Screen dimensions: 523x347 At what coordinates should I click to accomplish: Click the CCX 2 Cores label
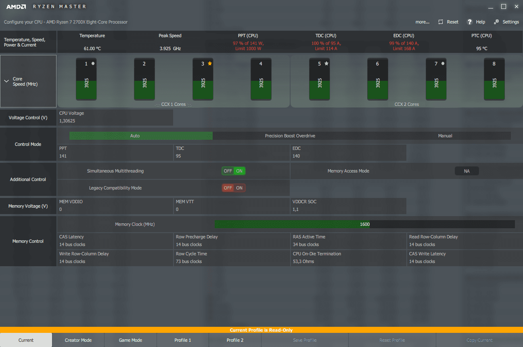(407, 104)
